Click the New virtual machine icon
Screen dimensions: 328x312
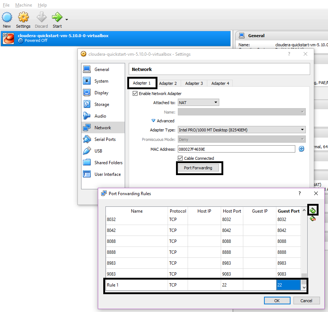pyautogui.click(x=7, y=17)
